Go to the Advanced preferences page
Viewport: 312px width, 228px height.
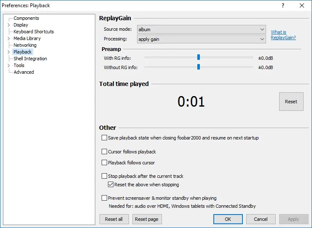[24, 72]
